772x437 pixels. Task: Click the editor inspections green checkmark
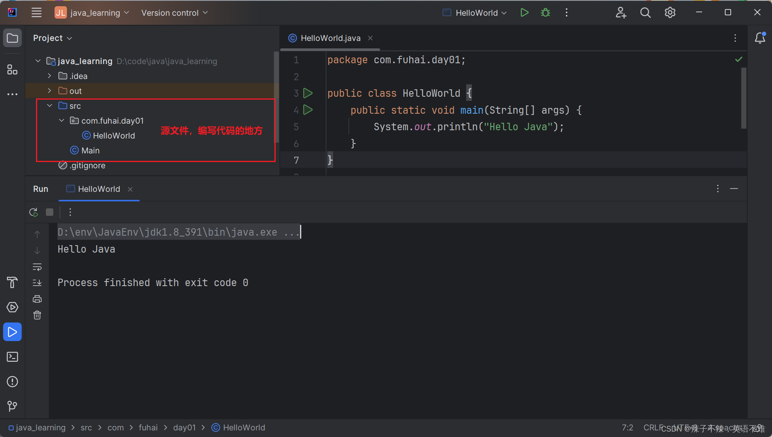coord(739,60)
